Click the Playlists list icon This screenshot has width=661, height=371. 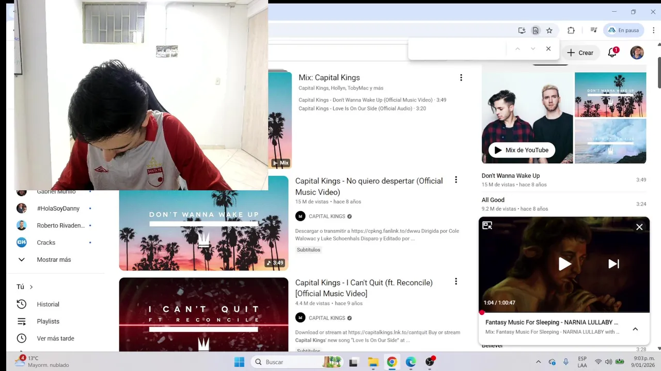21,321
